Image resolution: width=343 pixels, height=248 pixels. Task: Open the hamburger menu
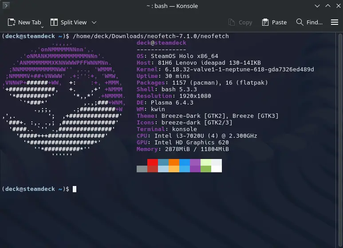click(335, 22)
